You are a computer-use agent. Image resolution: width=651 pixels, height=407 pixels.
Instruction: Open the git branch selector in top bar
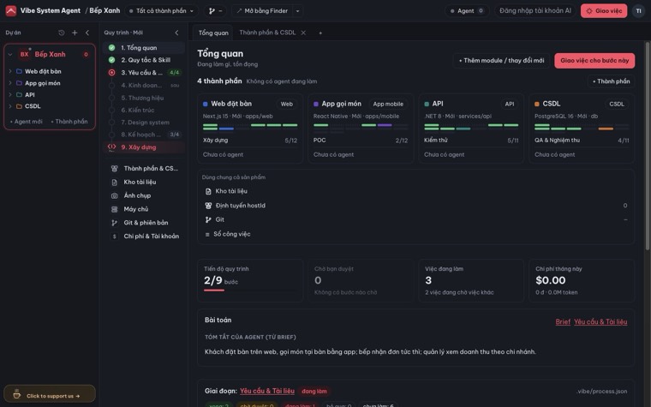[x=215, y=11]
